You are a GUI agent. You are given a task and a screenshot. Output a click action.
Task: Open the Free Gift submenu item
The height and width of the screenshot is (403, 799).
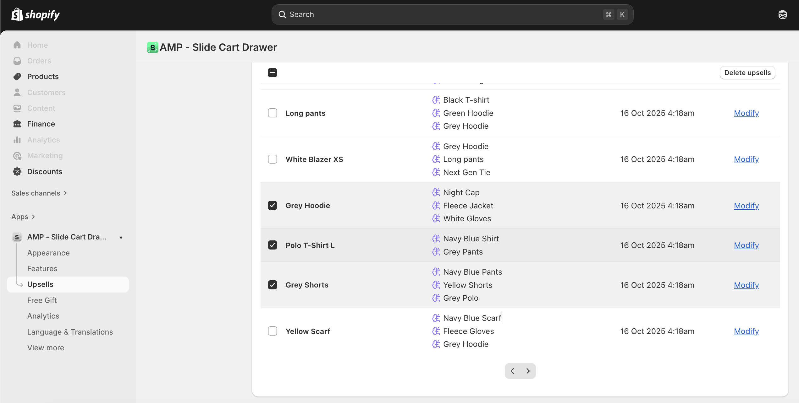pos(42,300)
